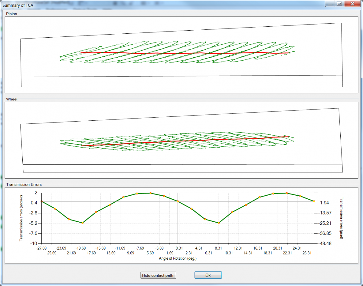Maximize the Summary of TCA window
The height and width of the screenshot is (286, 363).
point(339,4)
